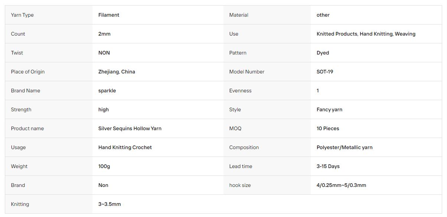Click the Polyester/Metallic yarn composition value
Viewport: 447px width, 217px height.
[x=345, y=147]
